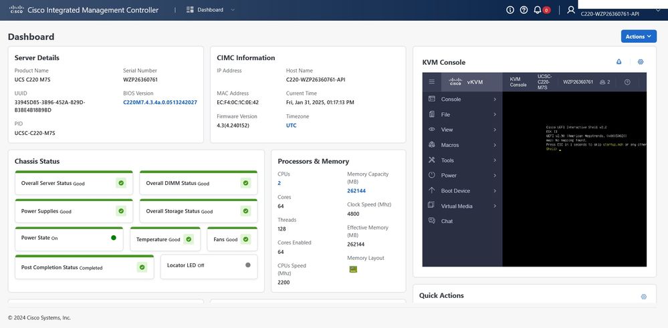
Task: Click the KVM Console launch icon
Action: [x=619, y=61]
